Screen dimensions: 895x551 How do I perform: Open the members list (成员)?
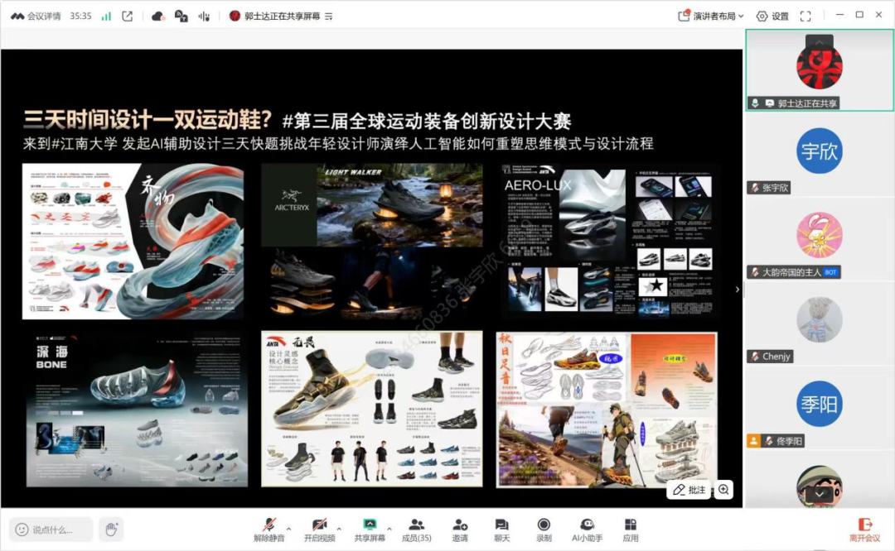coord(416,527)
